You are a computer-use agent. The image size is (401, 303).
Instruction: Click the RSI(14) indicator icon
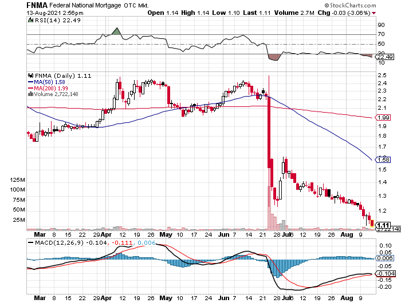tap(30, 20)
